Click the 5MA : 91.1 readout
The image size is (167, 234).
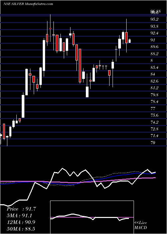point(19,216)
